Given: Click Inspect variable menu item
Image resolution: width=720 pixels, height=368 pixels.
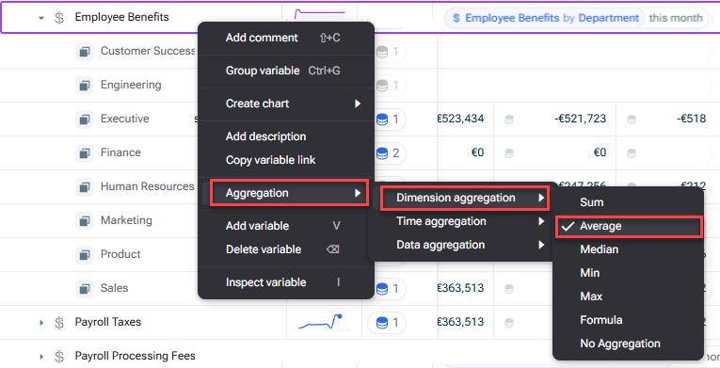Looking at the screenshot, I should [285, 282].
